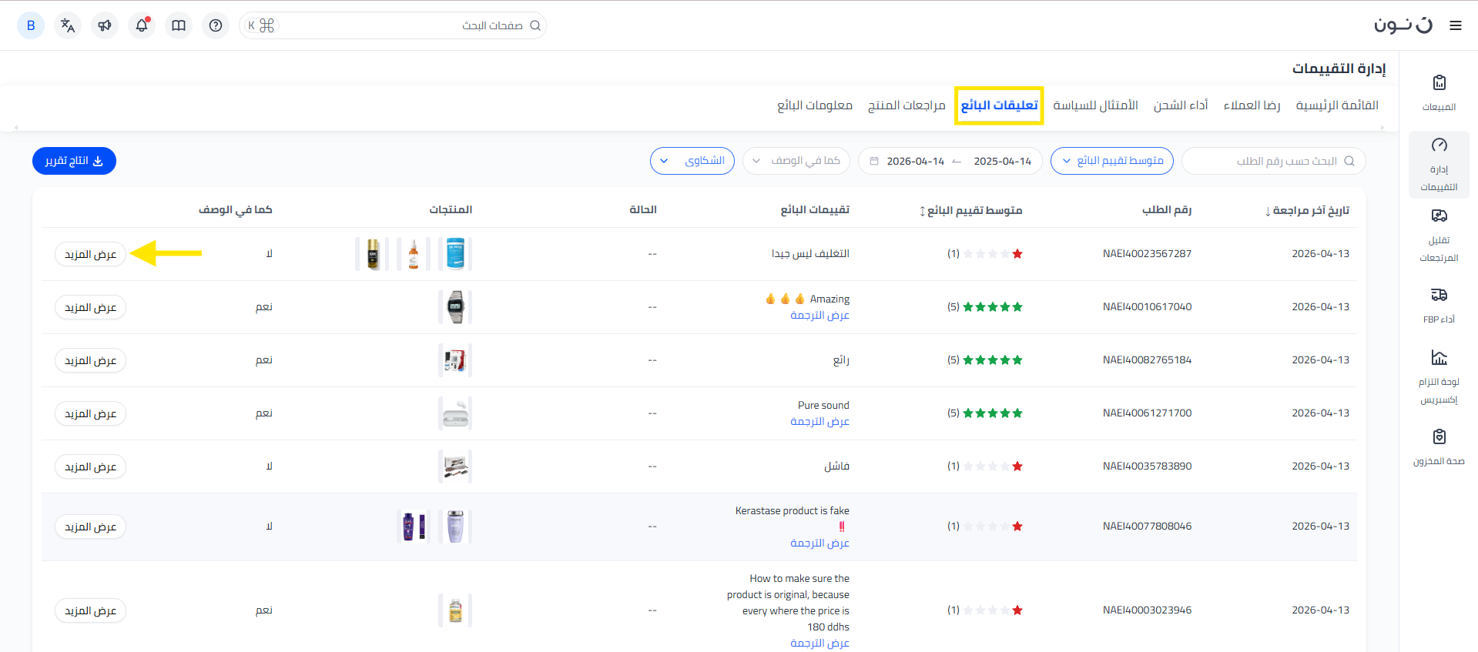Switch to أداء الشحن tab
The image size is (1478, 652).
1180,105
